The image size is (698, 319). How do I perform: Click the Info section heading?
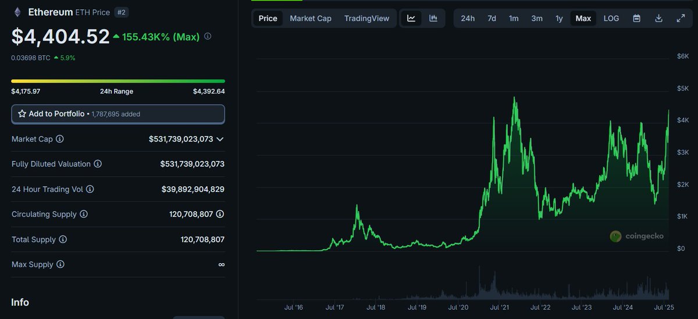[x=20, y=302]
